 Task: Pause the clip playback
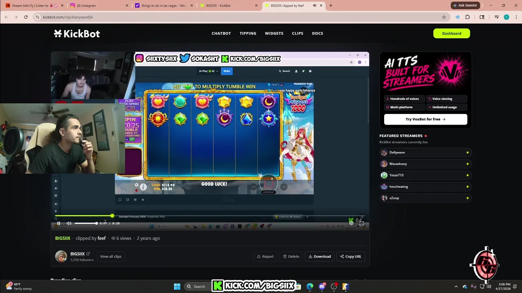tap(59, 223)
